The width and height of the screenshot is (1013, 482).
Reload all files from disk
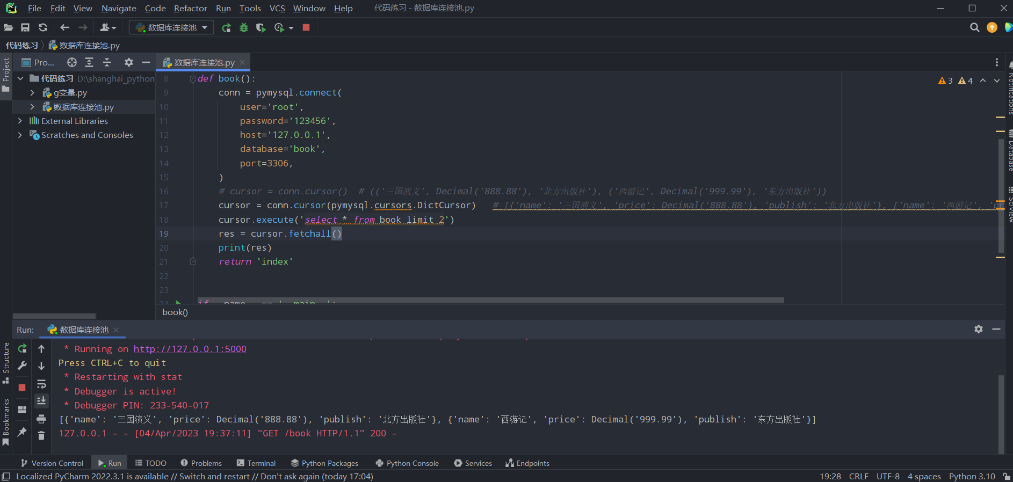tap(43, 27)
